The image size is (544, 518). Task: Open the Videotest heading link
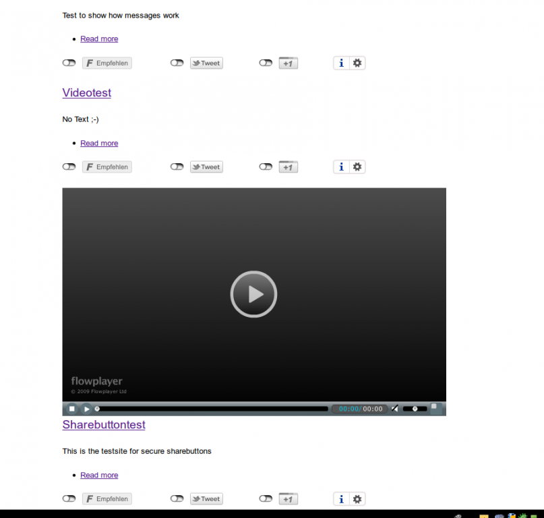click(86, 92)
